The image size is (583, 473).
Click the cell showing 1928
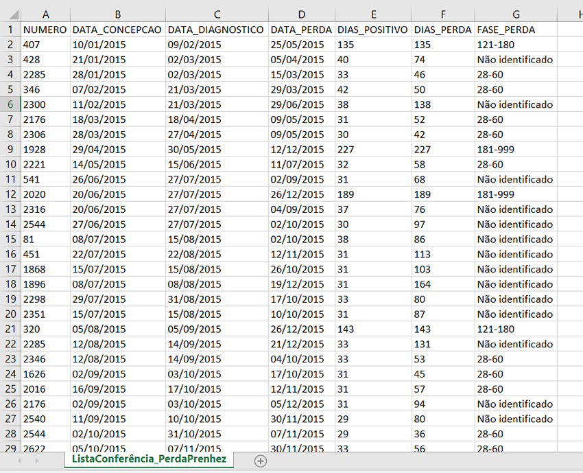[x=46, y=150]
